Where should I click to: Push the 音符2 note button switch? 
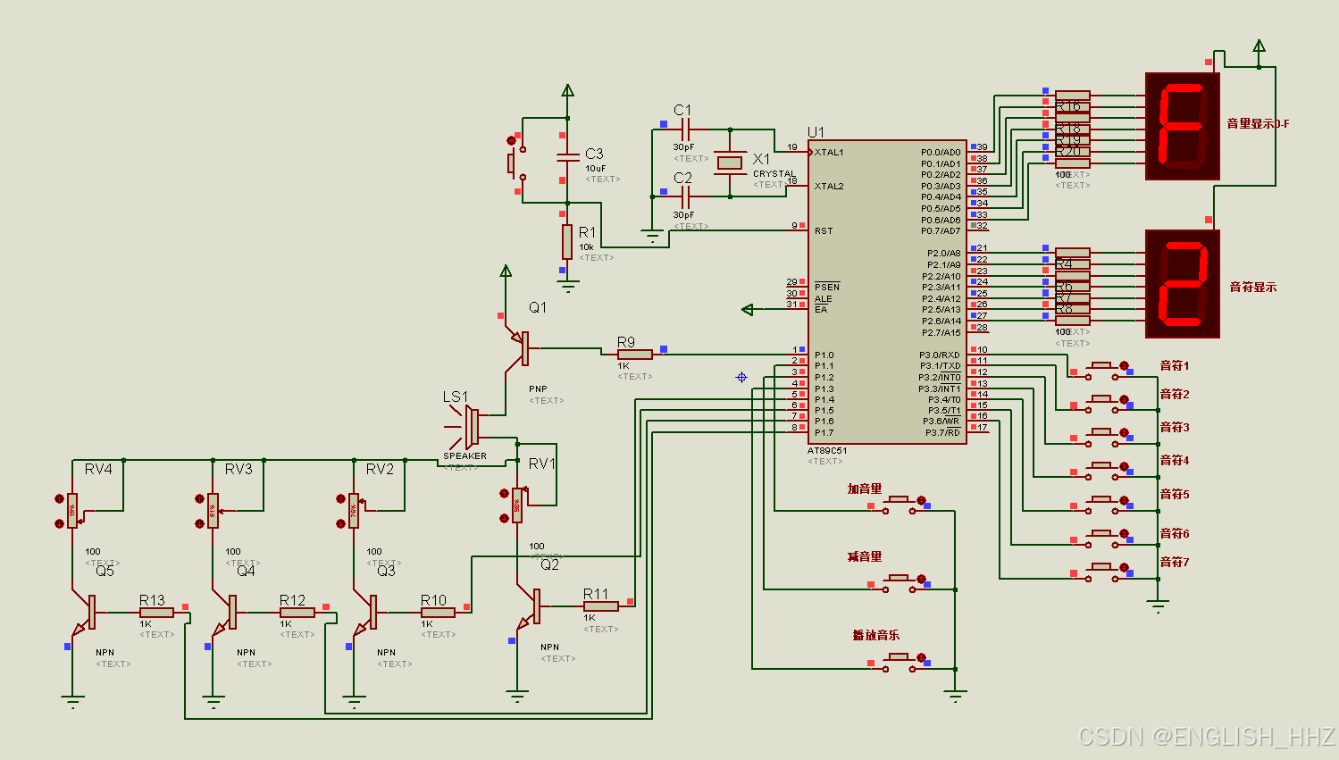point(1100,402)
